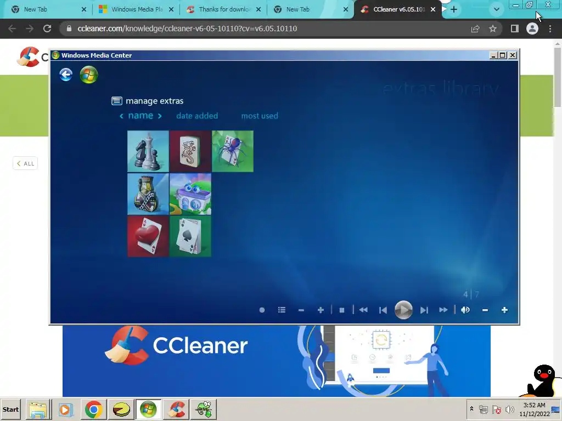The width and height of the screenshot is (562, 421).
Task: Click the record button in Media Center
Action: click(x=262, y=310)
